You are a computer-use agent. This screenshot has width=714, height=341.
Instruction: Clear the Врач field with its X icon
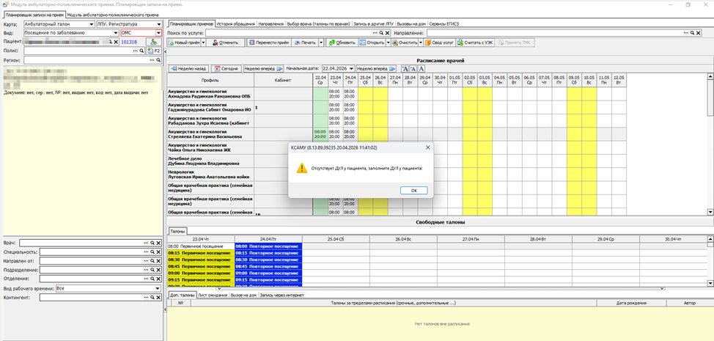158,243
